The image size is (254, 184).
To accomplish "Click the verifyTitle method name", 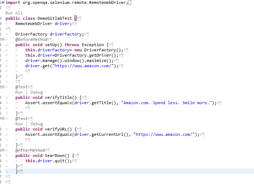I will [x=58, y=97].
